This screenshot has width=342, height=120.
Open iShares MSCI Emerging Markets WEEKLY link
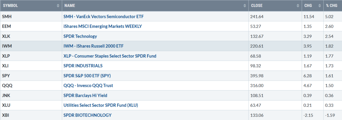[x=103, y=26]
